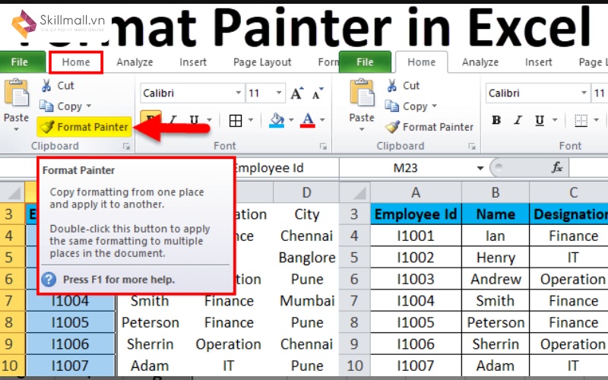Expand Paste options arrow in left window

(x=16, y=129)
